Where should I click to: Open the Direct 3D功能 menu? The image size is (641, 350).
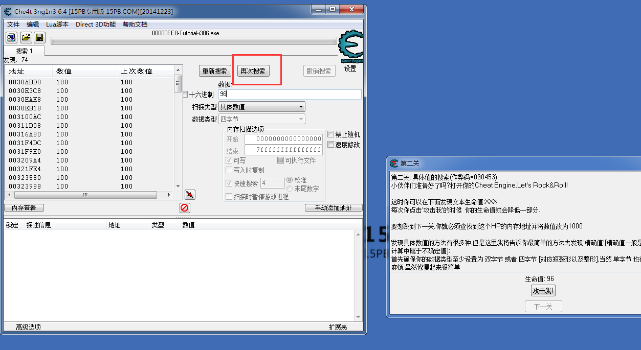coord(96,24)
